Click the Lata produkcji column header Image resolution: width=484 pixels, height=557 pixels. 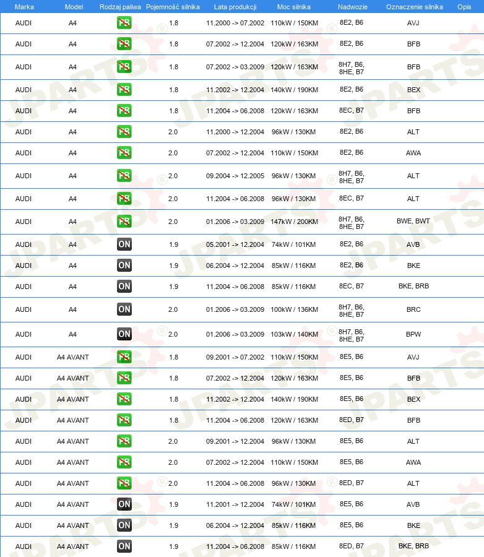[x=235, y=7]
